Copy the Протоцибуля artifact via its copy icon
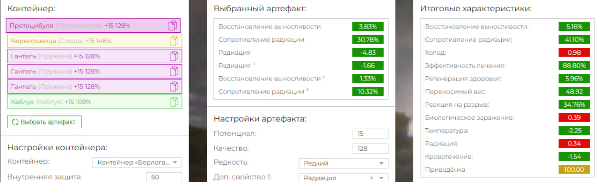The image size is (599, 182). [x=174, y=25]
